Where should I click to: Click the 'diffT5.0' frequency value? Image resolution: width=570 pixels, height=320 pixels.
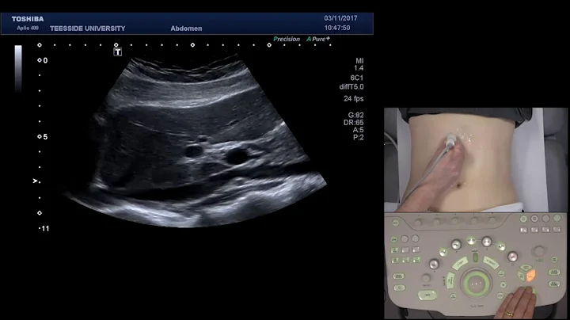coord(351,87)
